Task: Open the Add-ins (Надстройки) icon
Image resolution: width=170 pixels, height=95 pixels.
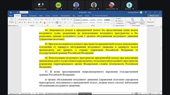Action: pos(150,19)
